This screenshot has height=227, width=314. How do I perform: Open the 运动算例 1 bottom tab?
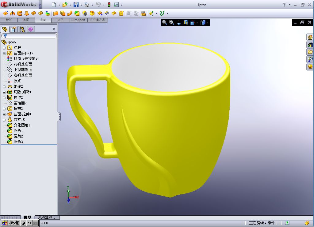[x=47, y=217]
